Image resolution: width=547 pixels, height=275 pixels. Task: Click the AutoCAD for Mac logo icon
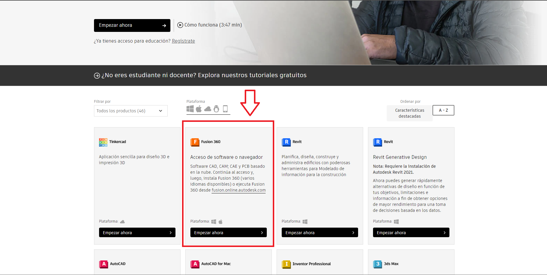pyautogui.click(x=195, y=264)
